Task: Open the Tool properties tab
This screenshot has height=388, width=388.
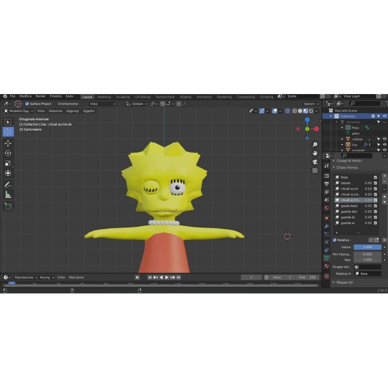Action: (326, 166)
